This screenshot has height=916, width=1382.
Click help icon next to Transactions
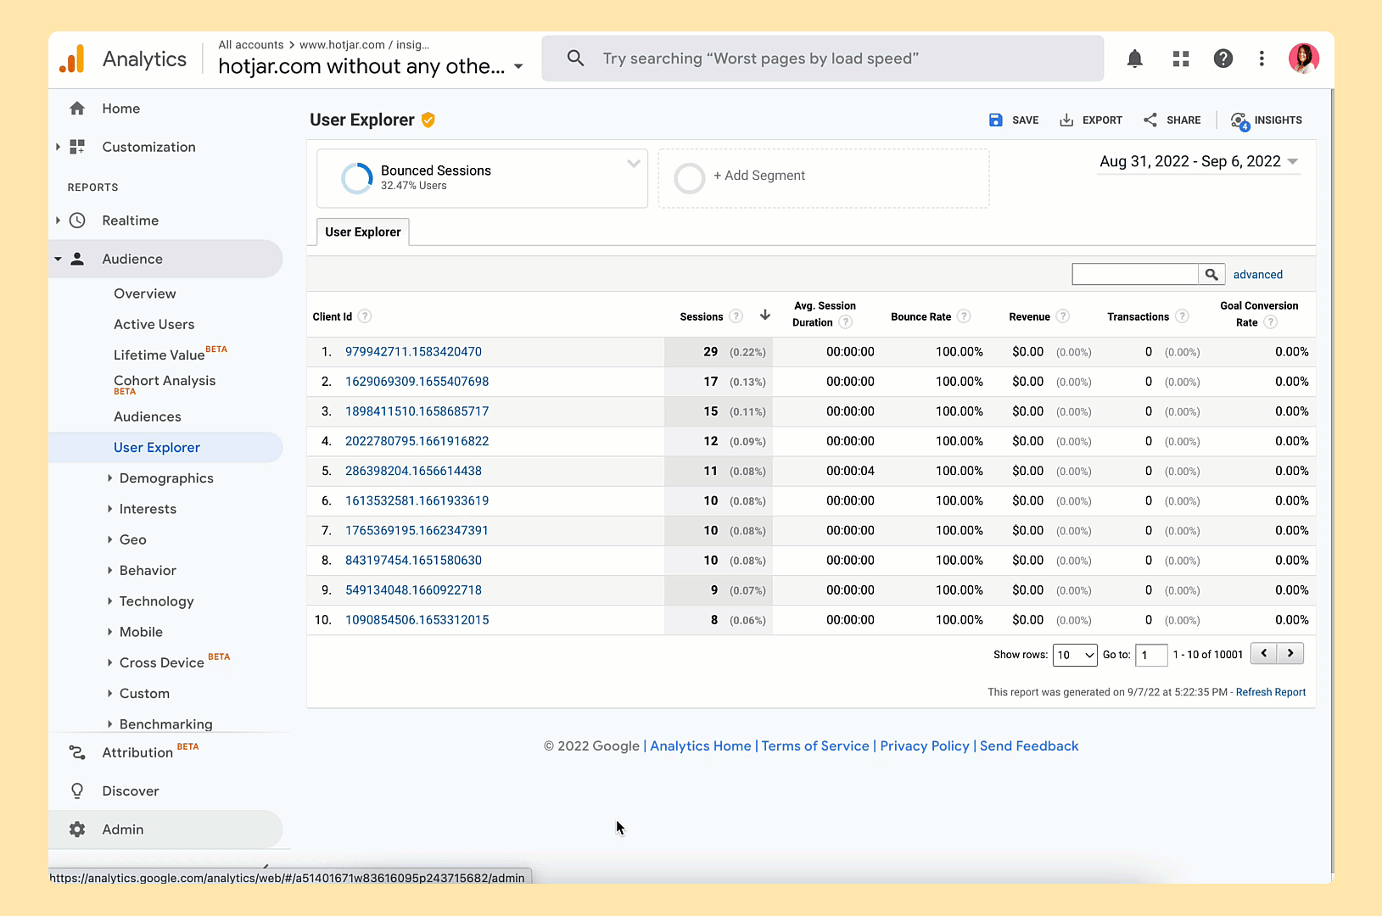[x=1182, y=316]
